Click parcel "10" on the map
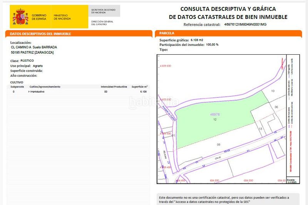This screenshot has width=308, height=205. click(x=273, y=91)
